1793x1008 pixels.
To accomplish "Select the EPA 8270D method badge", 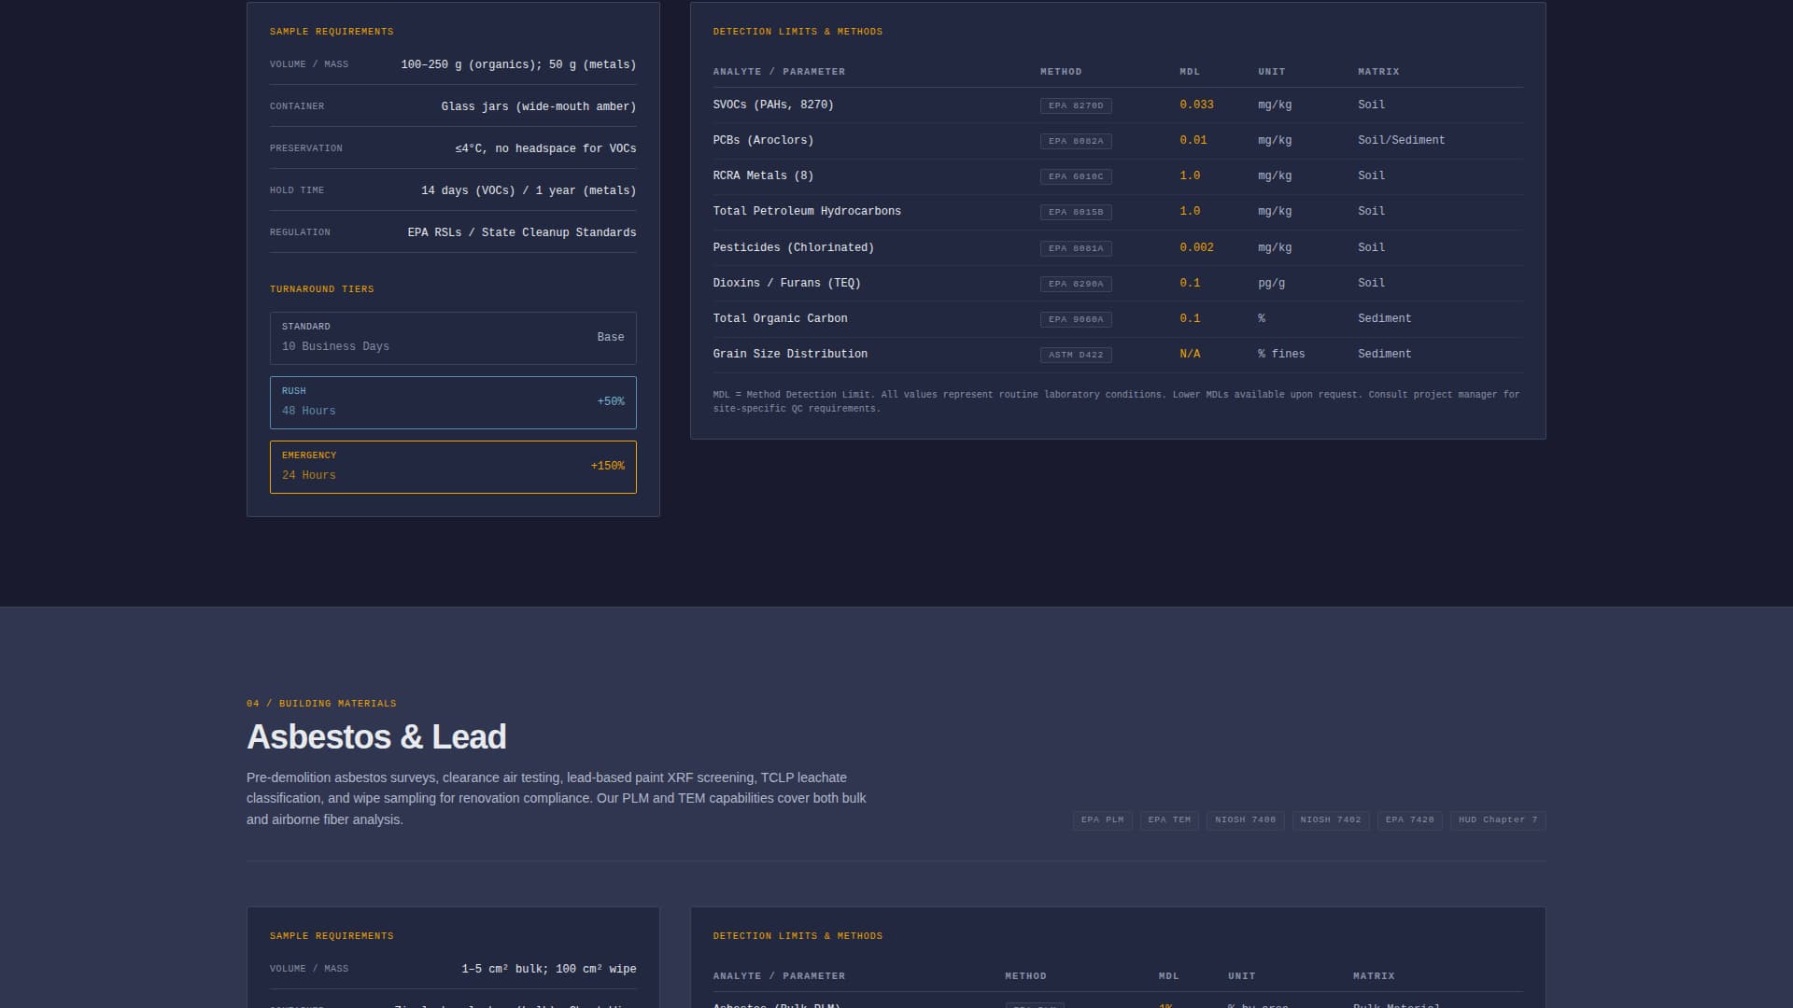I will point(1077,105).
